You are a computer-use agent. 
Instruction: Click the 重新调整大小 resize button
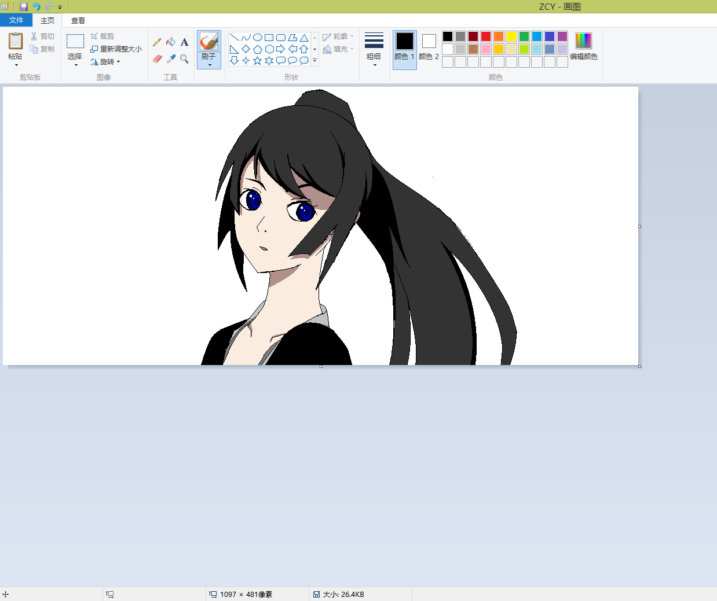pyautogui.click(x=116, y=49)
